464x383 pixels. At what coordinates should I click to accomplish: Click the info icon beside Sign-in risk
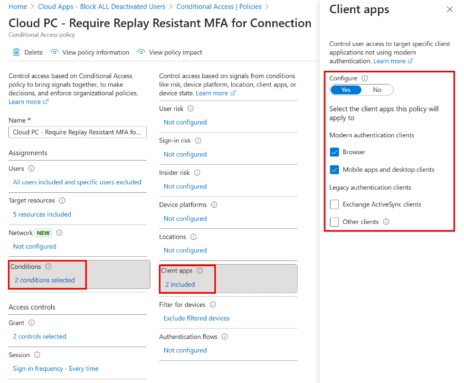click(x=197, y=141)
